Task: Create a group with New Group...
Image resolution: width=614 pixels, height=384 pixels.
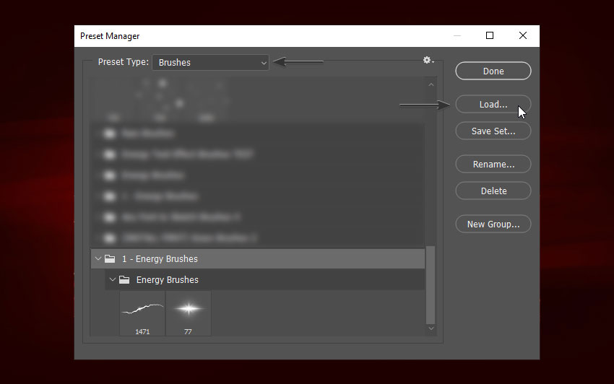Action: tap(493, 224)
